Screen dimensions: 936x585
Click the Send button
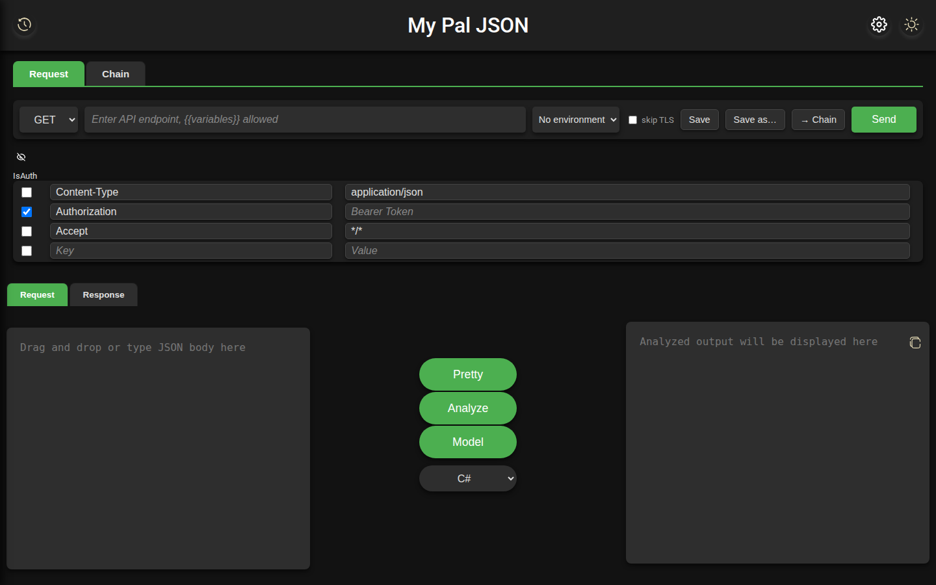click(884, 120)
